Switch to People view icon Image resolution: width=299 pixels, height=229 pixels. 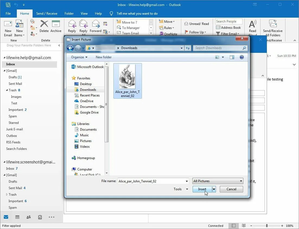(x=28, y=217)
